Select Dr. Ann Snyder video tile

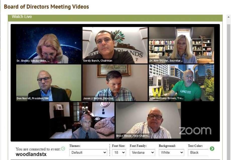pos(182,45)
